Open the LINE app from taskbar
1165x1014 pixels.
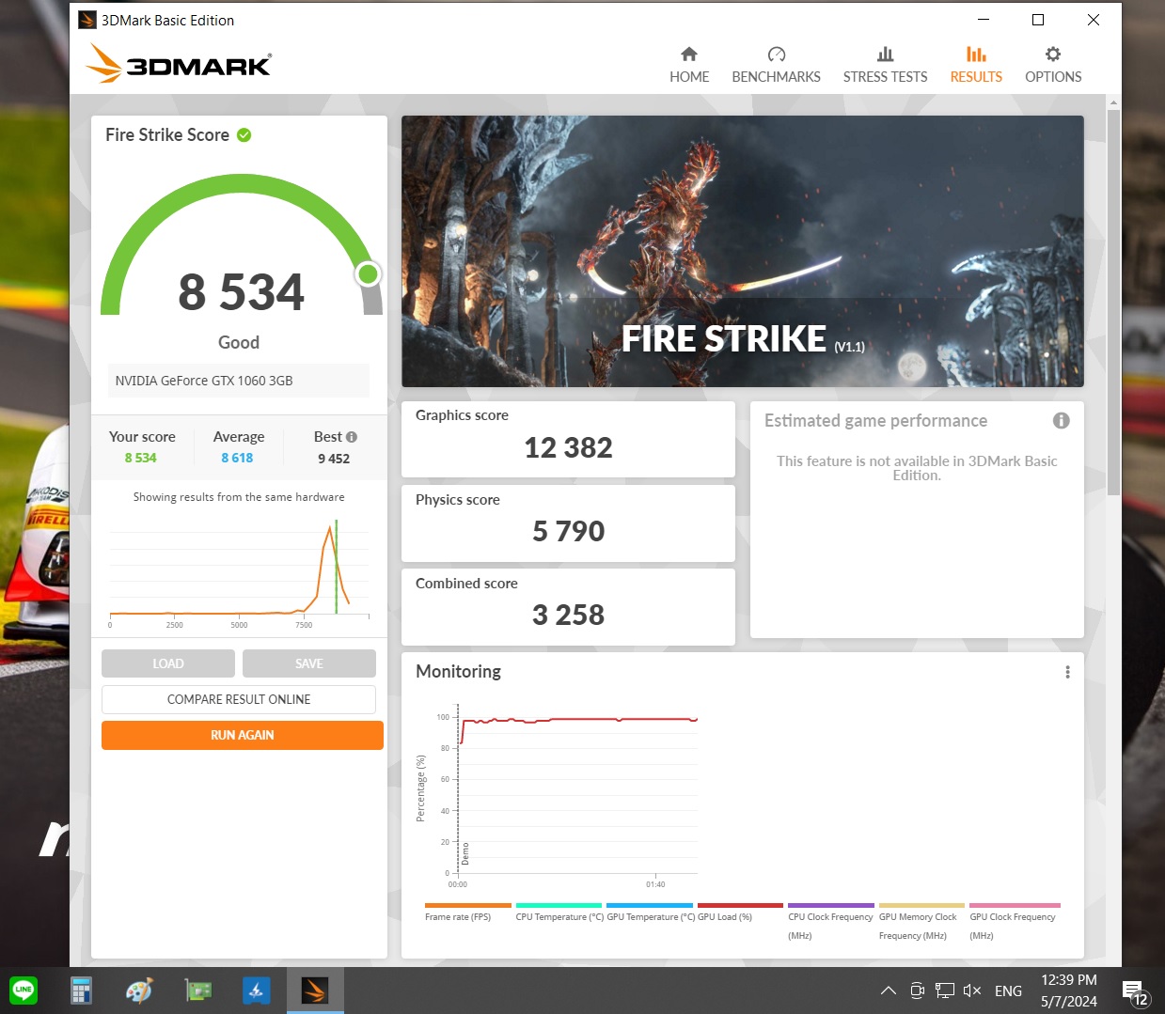click(x=24, y=991)
